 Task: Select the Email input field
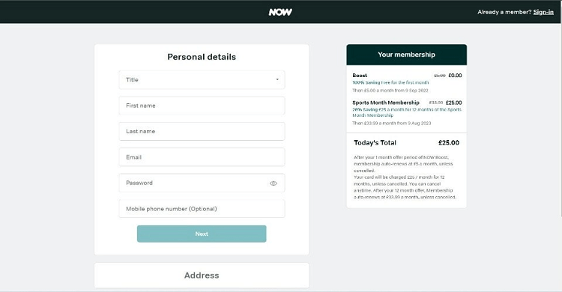click(202, 157)
